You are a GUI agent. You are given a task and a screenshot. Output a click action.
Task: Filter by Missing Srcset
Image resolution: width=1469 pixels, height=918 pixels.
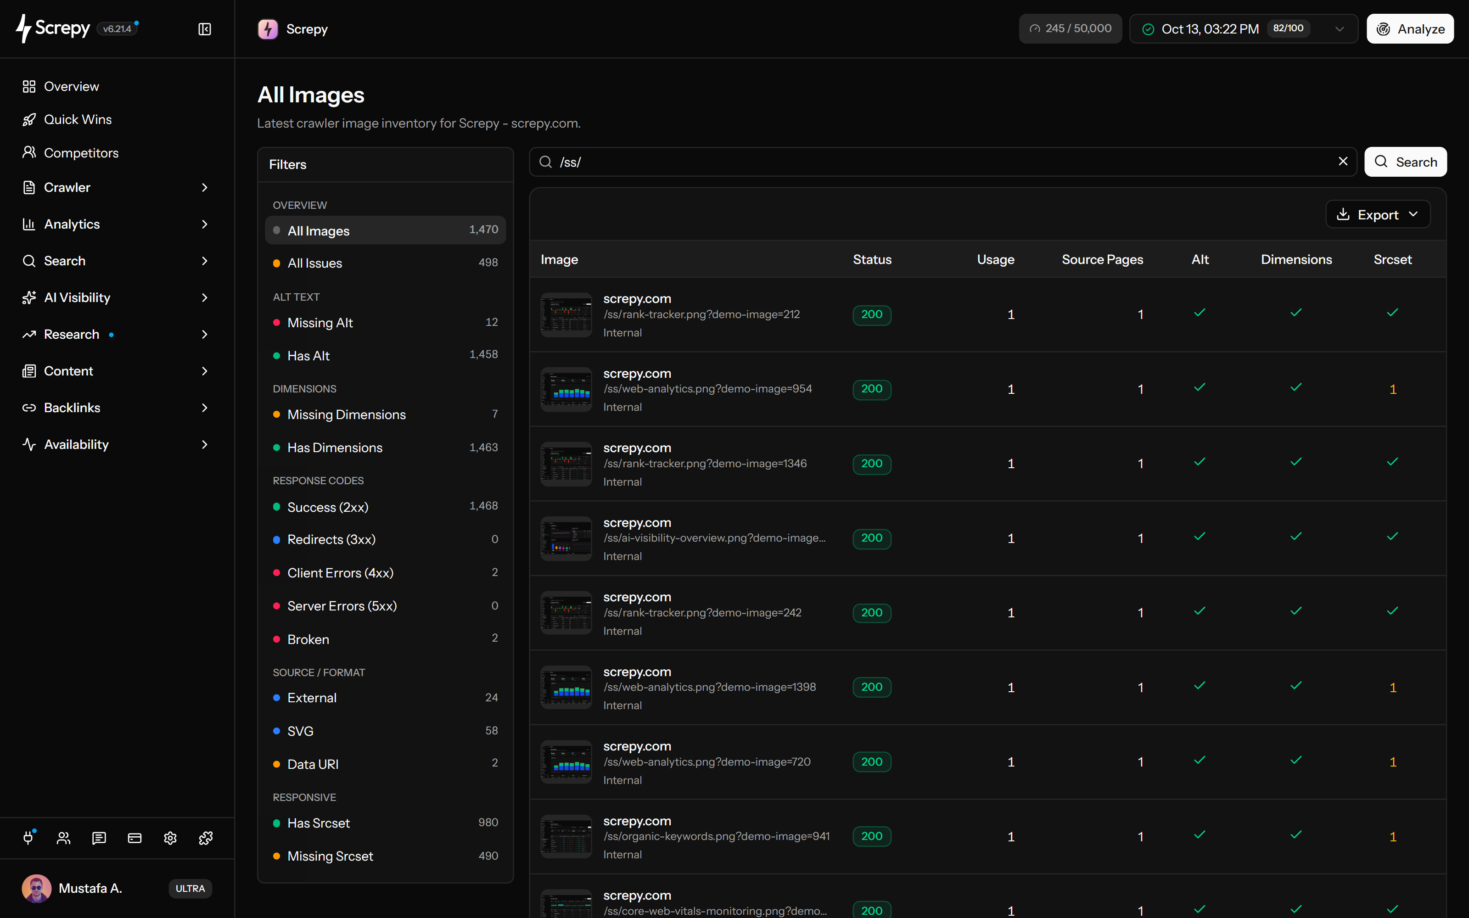(386, 856)
